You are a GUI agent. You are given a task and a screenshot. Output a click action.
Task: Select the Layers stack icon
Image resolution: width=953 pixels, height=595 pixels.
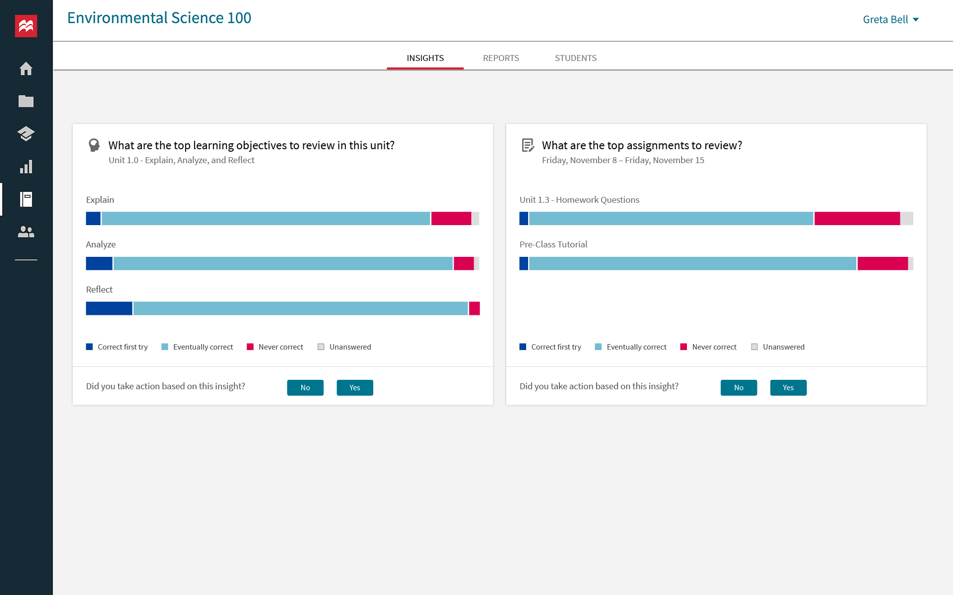click(26, 134)
